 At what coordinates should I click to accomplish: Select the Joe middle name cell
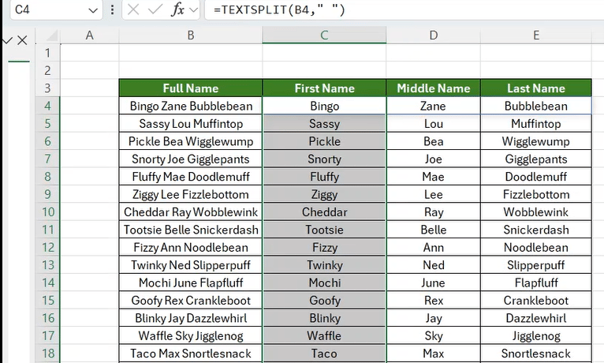(434, 159)
